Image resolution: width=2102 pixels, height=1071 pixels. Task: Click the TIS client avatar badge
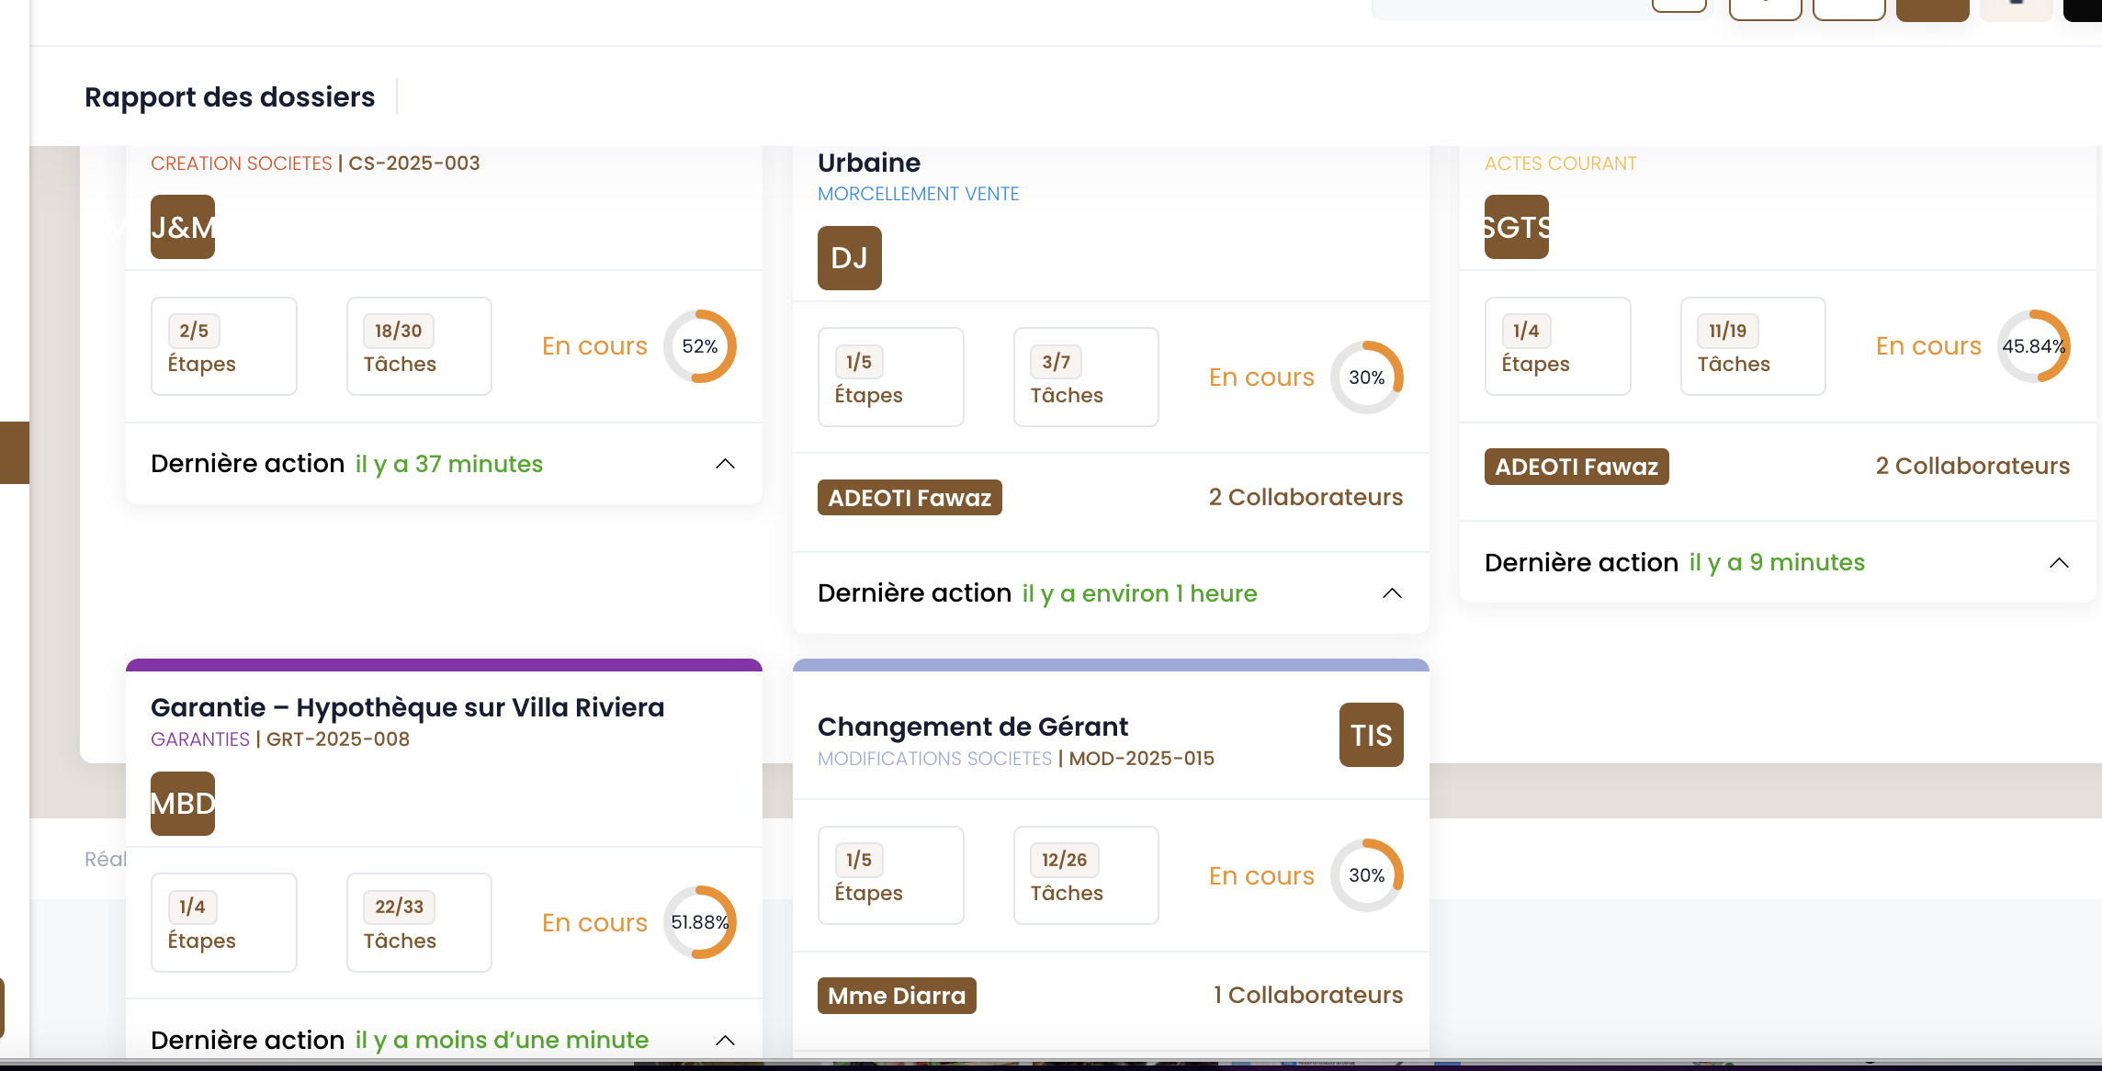pyautogui.click(x=1372, y=735)
